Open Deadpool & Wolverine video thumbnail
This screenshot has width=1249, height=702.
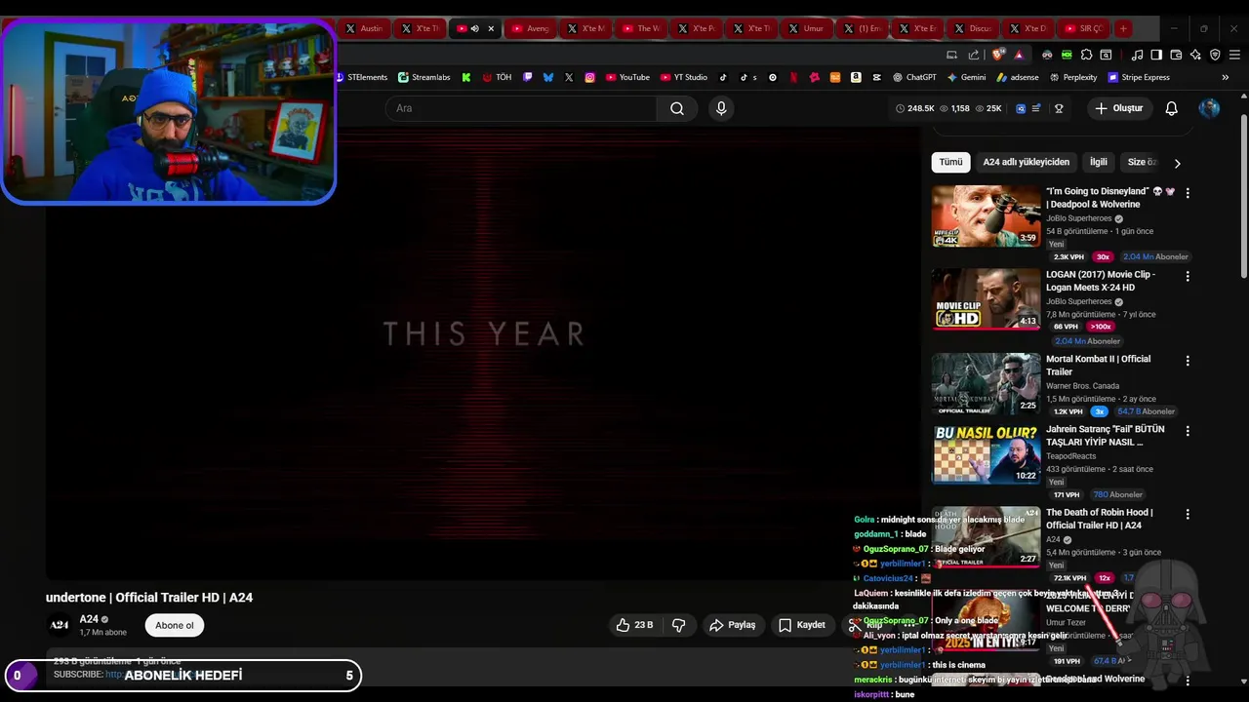[x=986, y=216]
